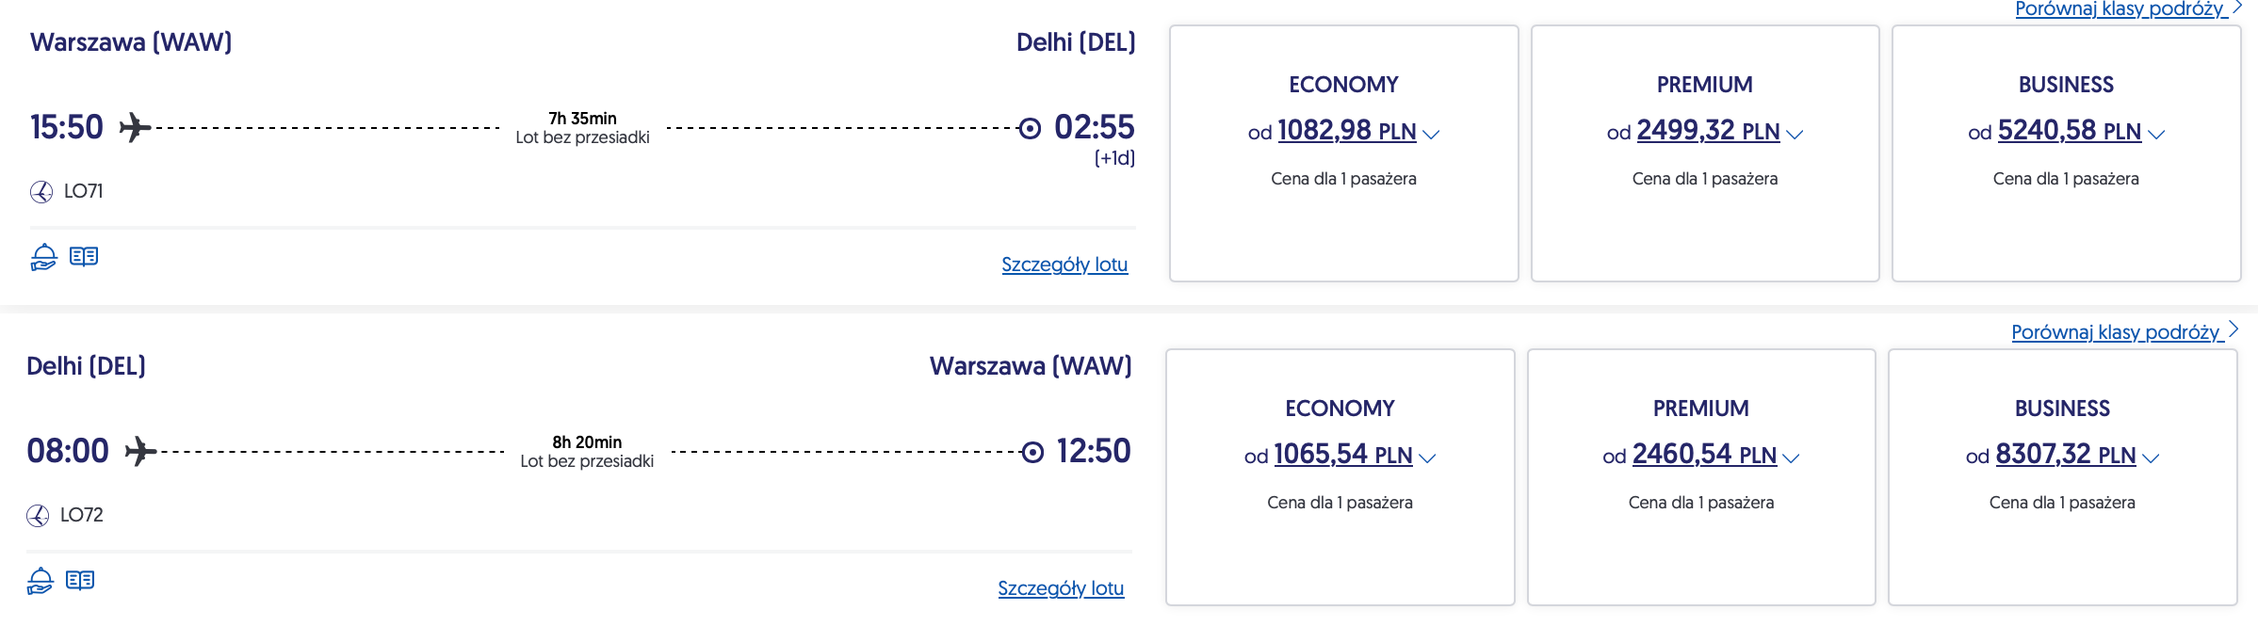Screen dimensions: 2258x626
Task: Open Szczegóły lotu for Delhi to Warszawa flight
Action: point(1061,588)
